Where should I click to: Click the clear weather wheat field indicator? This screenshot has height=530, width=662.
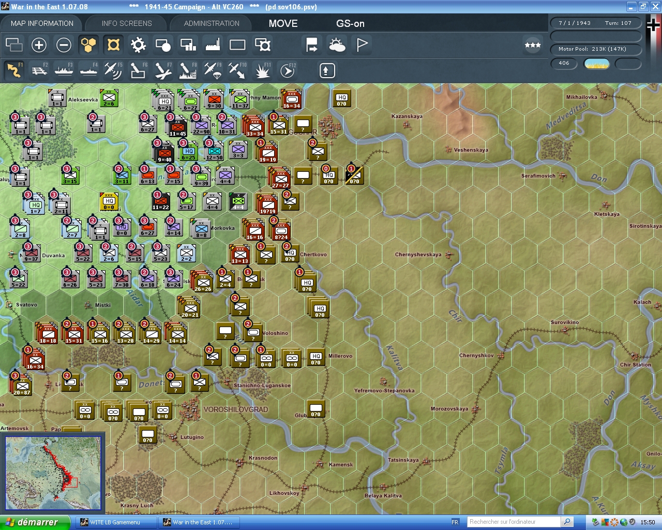(x=597, y=64)
